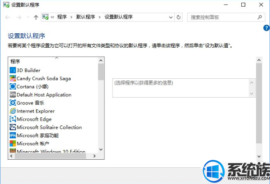Click the Groove 音乐 icon
Viewport: 270px width, 184px height.
pyautogui.click(x=13, y=103)
